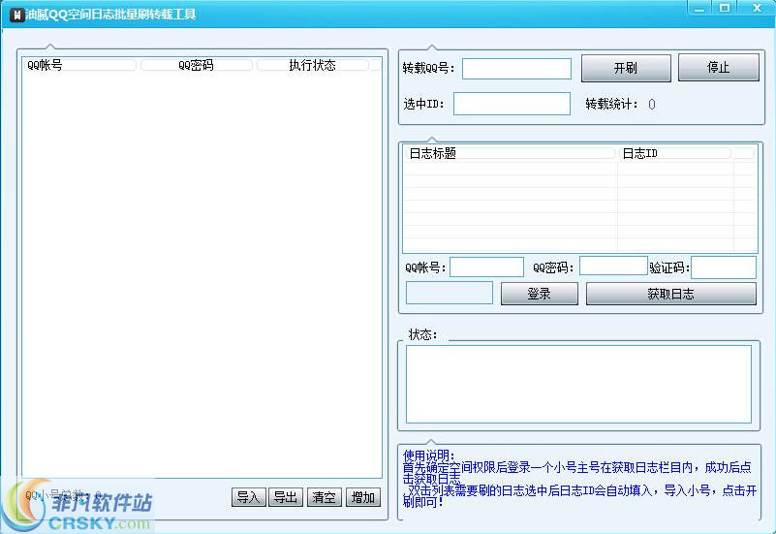Click the 获取日志 button
The image size is (776, 534).
670,294
